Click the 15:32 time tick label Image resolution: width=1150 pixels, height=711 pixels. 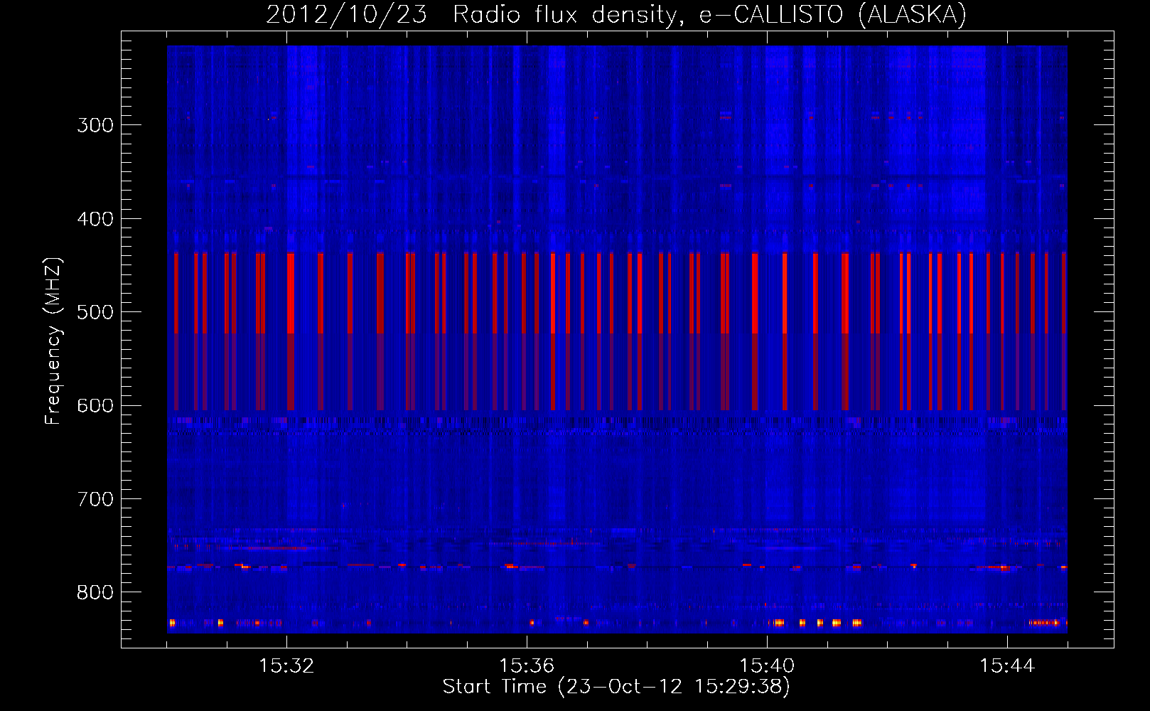286,666
